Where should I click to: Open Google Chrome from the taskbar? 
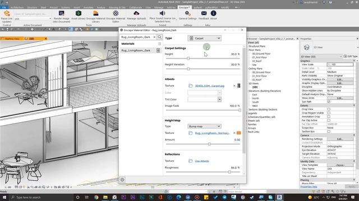click(x=96, y=197)
